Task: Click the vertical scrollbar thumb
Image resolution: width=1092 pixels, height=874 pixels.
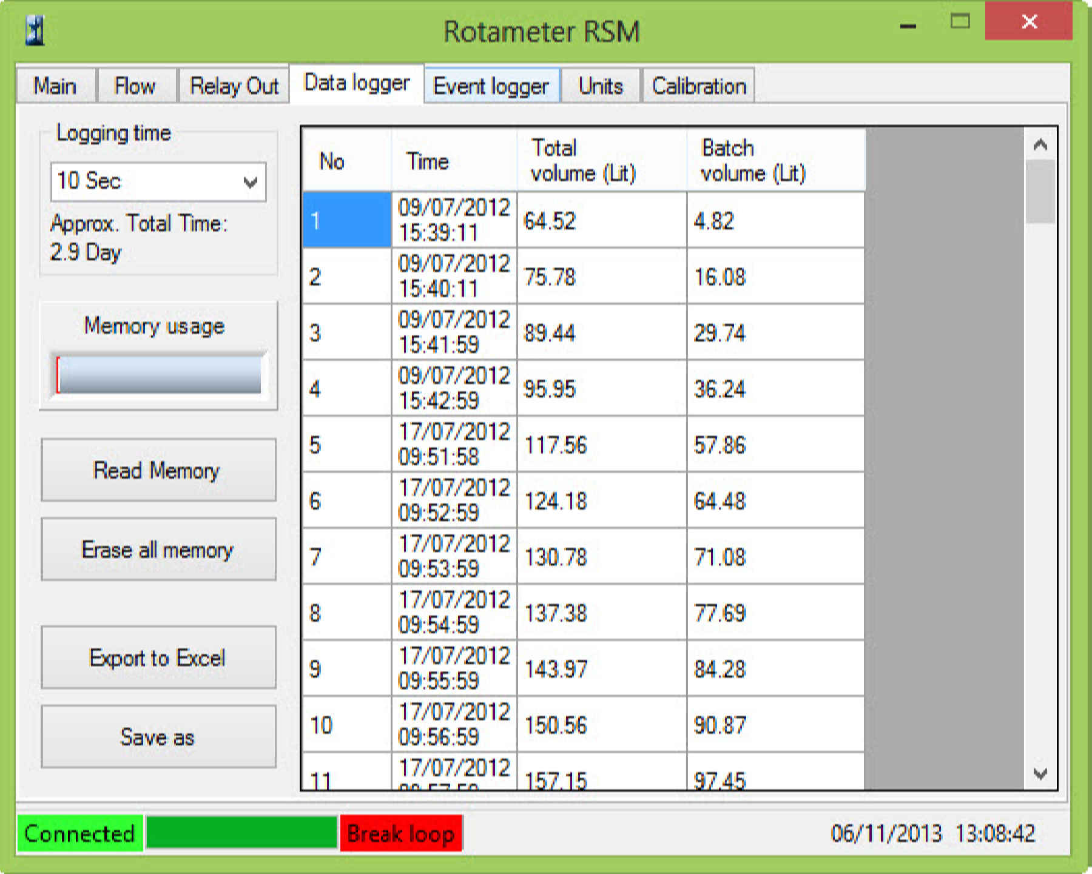Action: pyautogui.click(x=1040, y=192)
